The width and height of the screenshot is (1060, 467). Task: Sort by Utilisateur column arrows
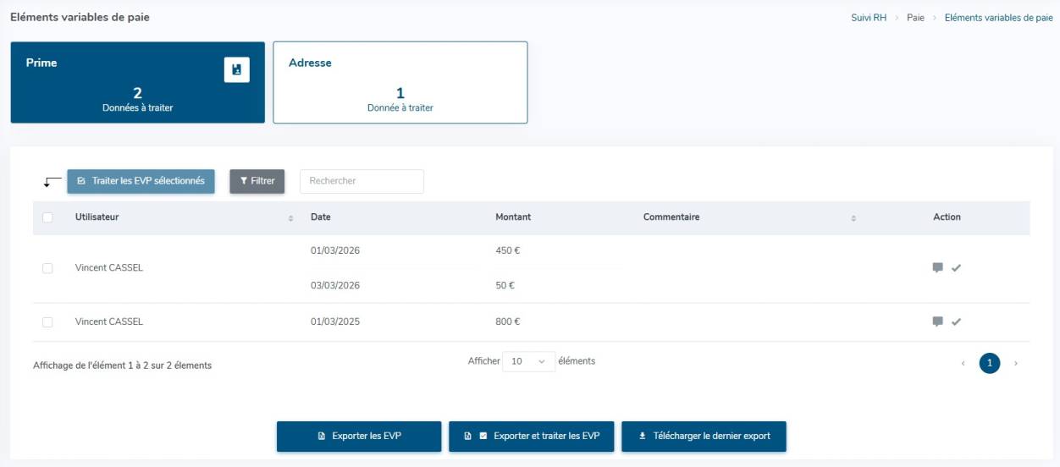tap(290, 218)
